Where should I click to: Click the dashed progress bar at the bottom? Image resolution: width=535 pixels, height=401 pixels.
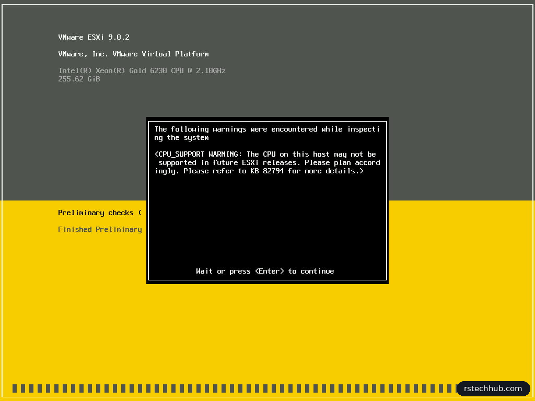tap(235, 388)
